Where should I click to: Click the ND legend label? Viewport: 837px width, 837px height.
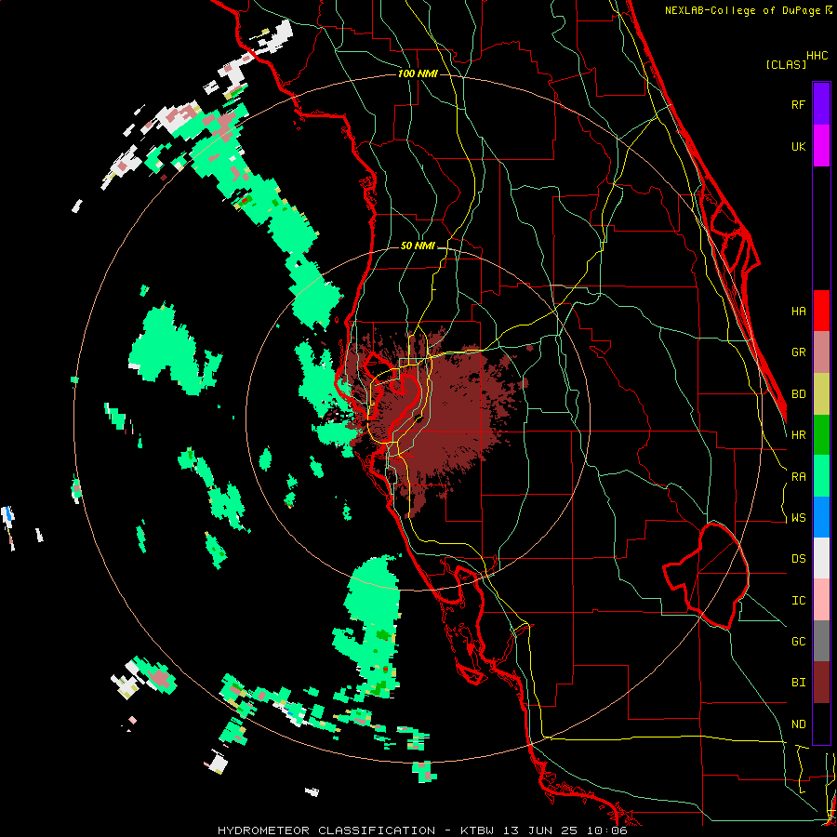point(799,724)
